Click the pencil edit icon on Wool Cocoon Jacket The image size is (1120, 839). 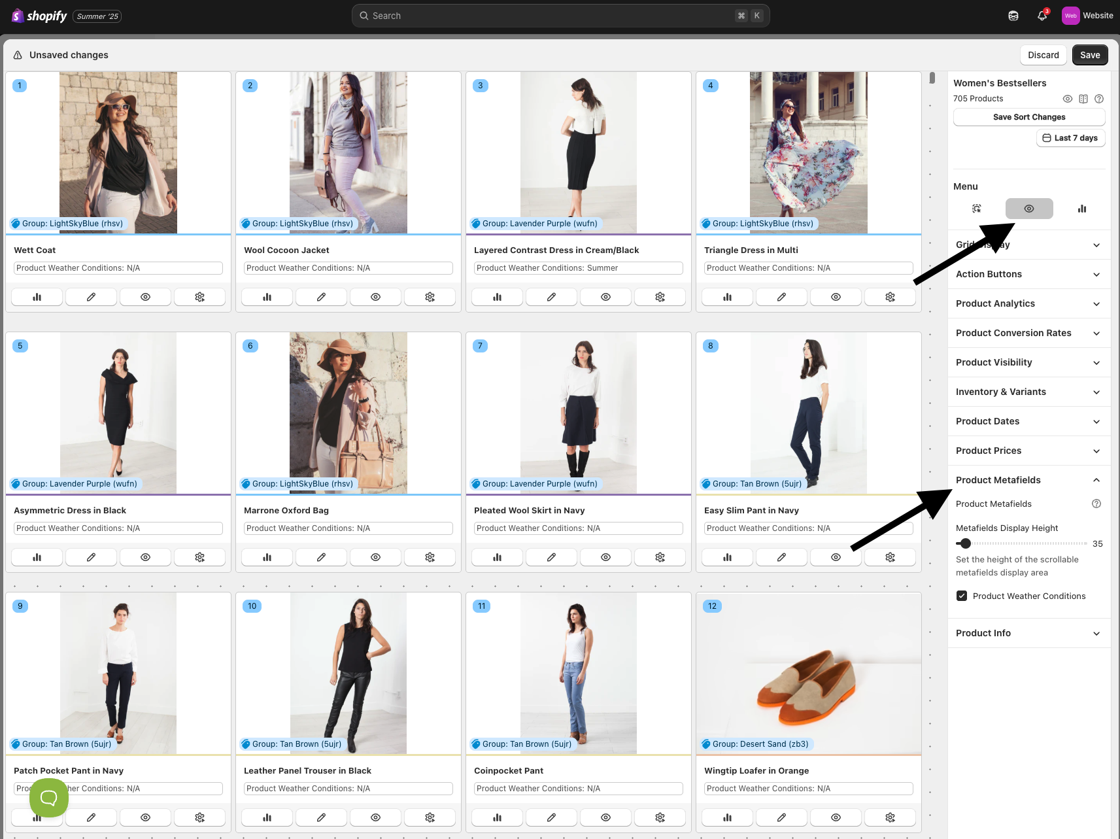321,297
